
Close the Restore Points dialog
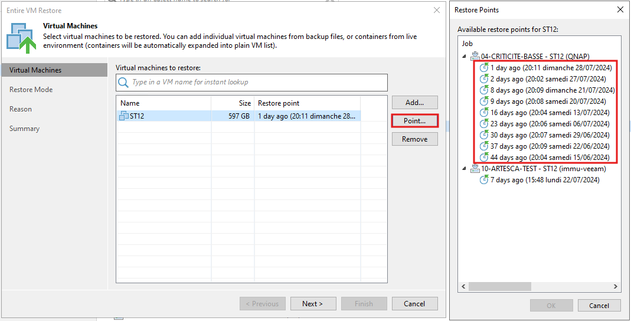(620, 9)
